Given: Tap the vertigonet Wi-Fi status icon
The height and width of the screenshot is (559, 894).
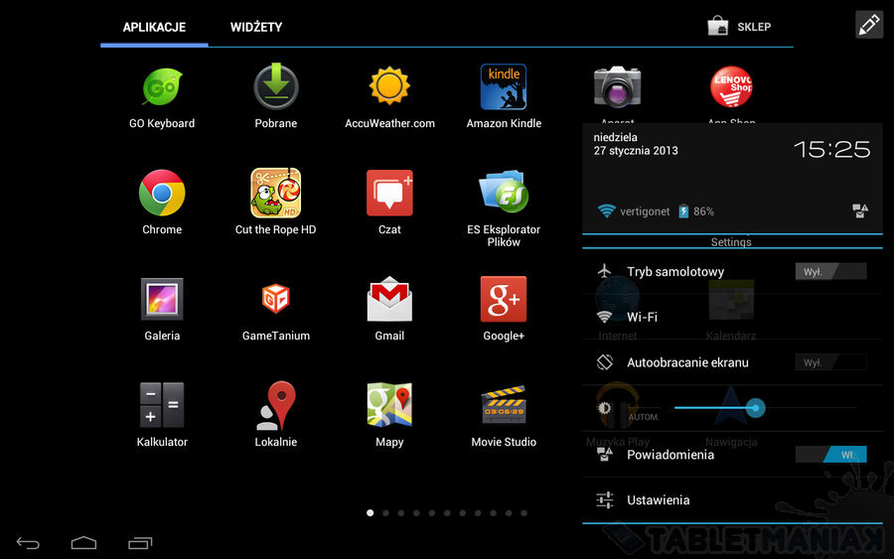Looking at the screenshot, I should point(606,211).
